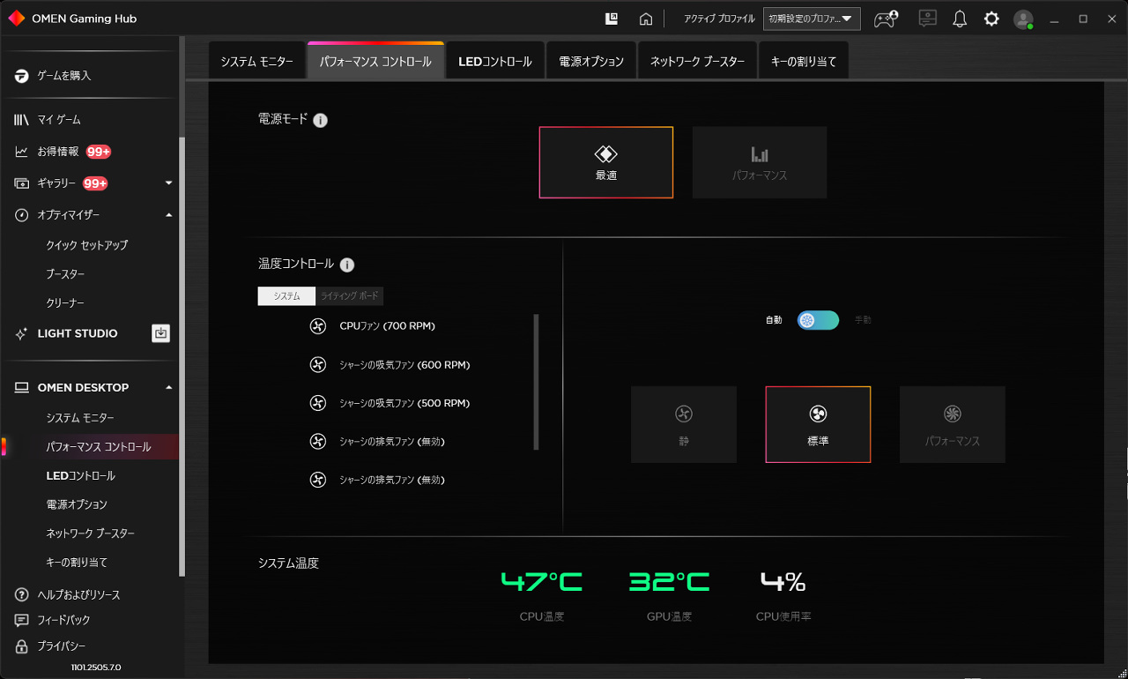The height and width of the screenshot is (679, 1128).
Task: Open LEDコントロール in sidebar
Action: click(80, 476)
